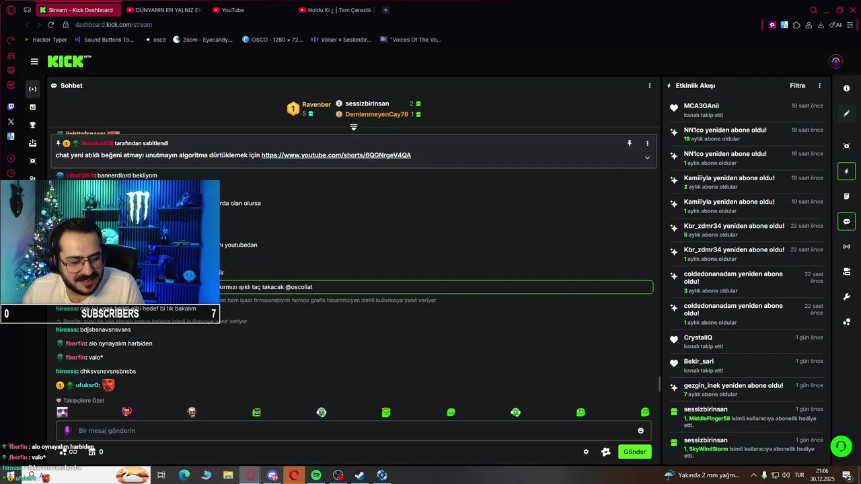This screenshot has height=484, width=861.
Task: Open chat settings gear icon
Action: tap(586, 452)
